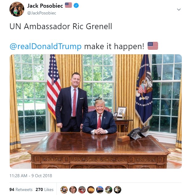The height and width of the screenshot is (195, 190).
Task: Click the tweet text 'UN Ambassador Ric Grenell'
Action: point(61,26)
